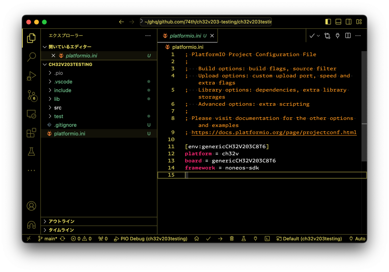Show additional views in activity bar

click(x=31, y=170)
